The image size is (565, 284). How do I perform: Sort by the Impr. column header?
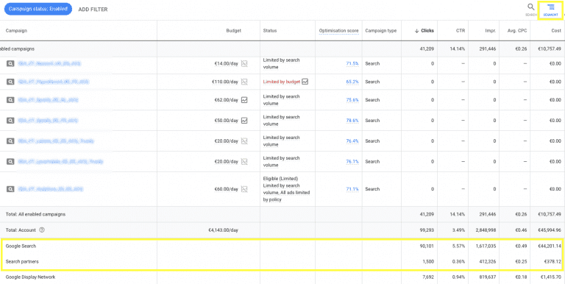tap(491, 31)
